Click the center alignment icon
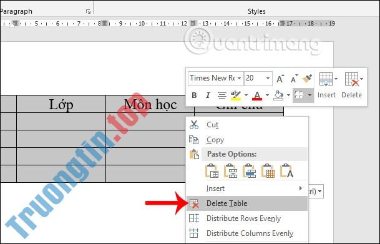Screen dimensions: 380x244 click(222, 95)
